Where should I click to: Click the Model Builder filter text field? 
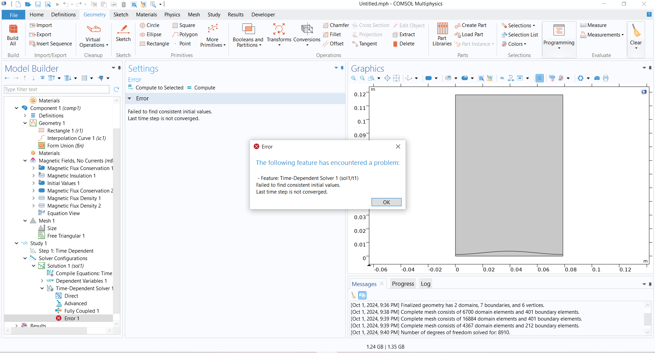pyautogui.click(x=57, y=89)
